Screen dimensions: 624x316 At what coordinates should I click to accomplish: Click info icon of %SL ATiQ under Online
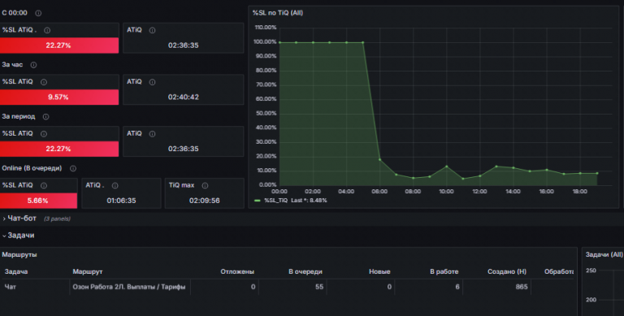(44, 185)
